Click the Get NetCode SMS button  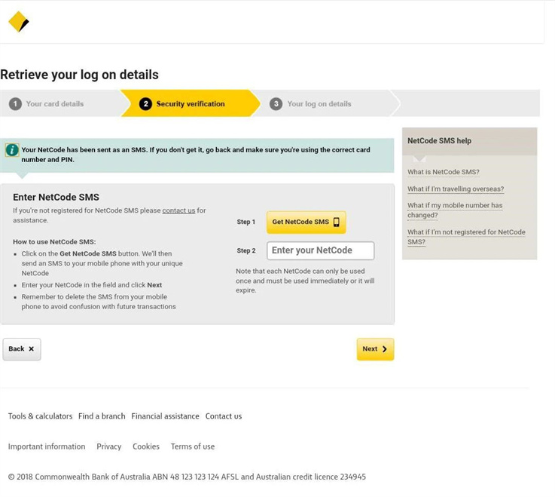[306, 222]
